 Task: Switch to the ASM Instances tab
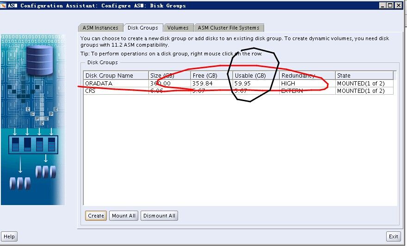(100, 28)
